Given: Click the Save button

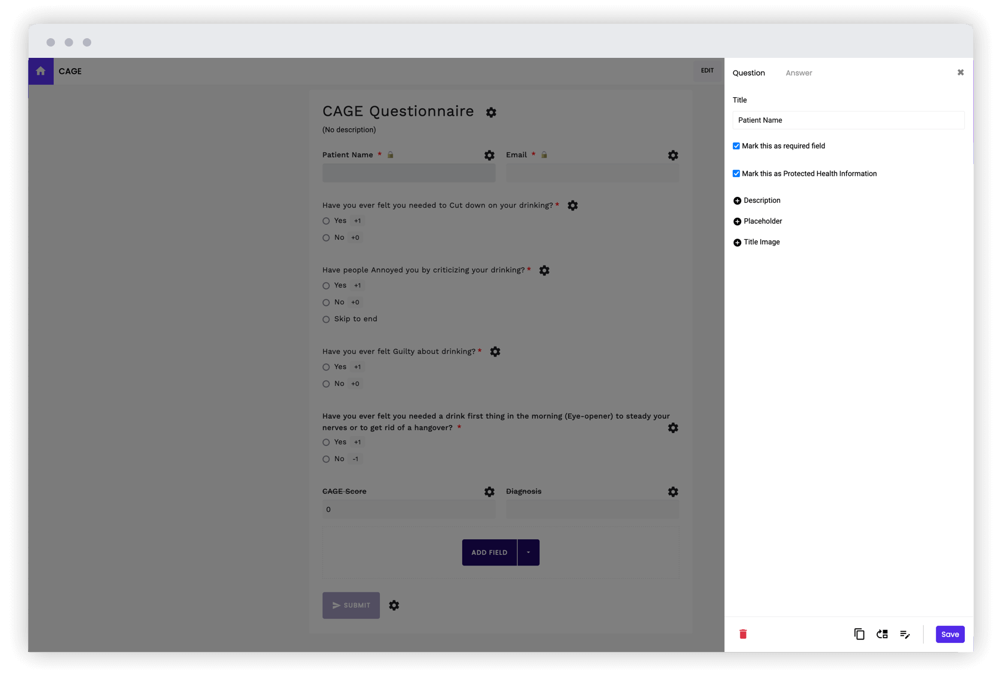Looking at the screenshot, I should click(949, 634).
